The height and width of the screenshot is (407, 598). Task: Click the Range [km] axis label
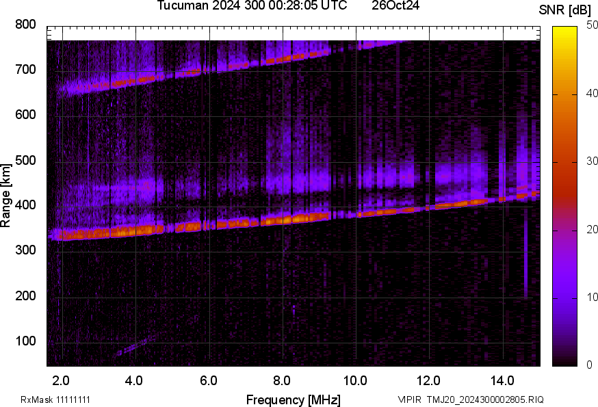(6, 195)
